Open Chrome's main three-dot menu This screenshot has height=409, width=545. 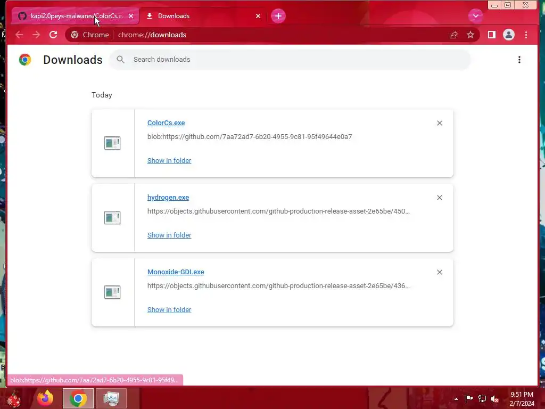click(x=526, y=35)
